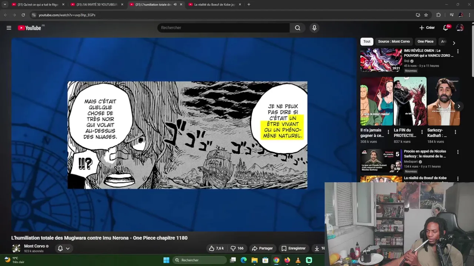Select the Tout filter chip
Screen dimensions: 474x266
[367, 41]
